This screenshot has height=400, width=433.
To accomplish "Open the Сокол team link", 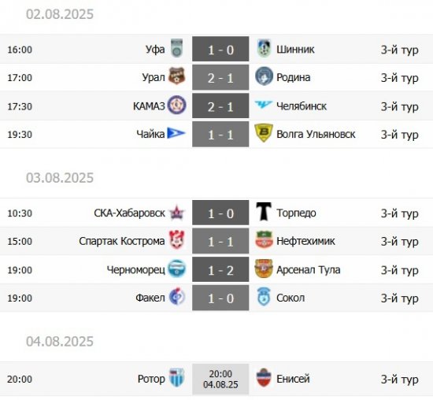I will tap(291, 298).
